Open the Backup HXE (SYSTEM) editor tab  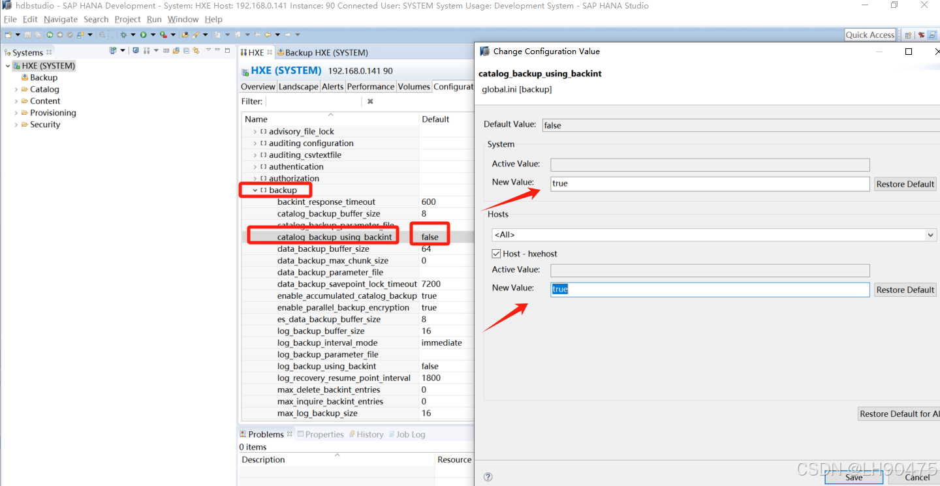click(322, 52)
